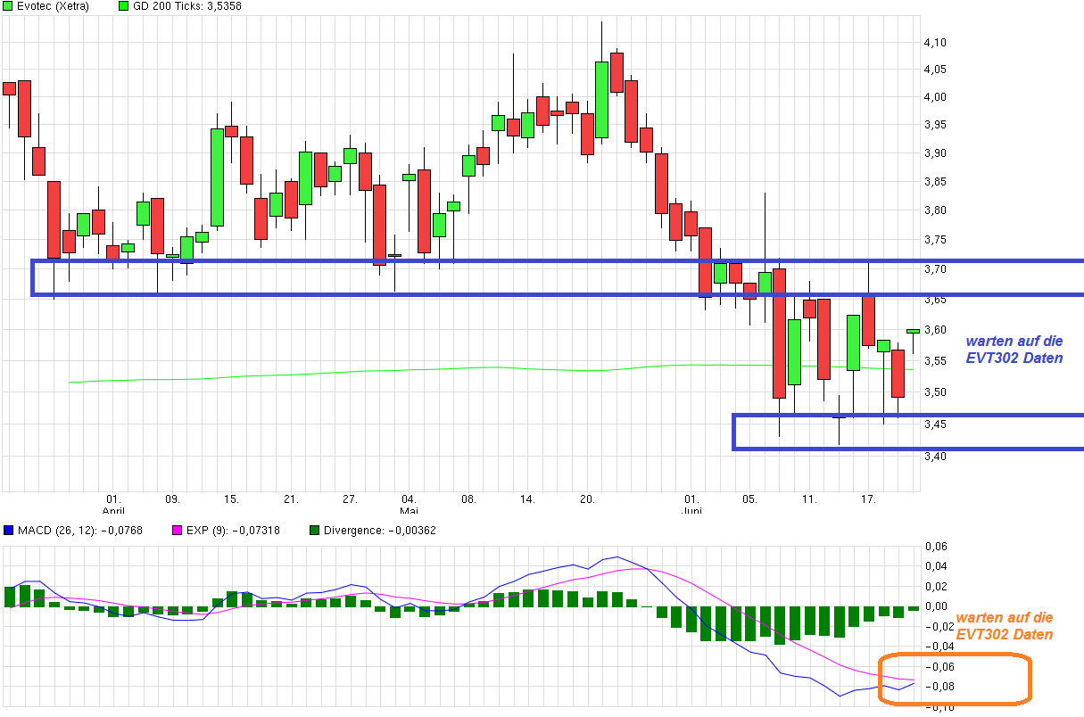The image size is (1084, 717).
Task: Select the Evotec (Xetra) legend label
Action: (53, 6)
